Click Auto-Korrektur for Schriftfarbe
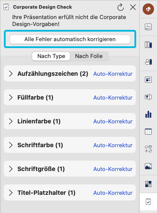The height and width of the screenshot is (213, 157). tap(113, 145)
